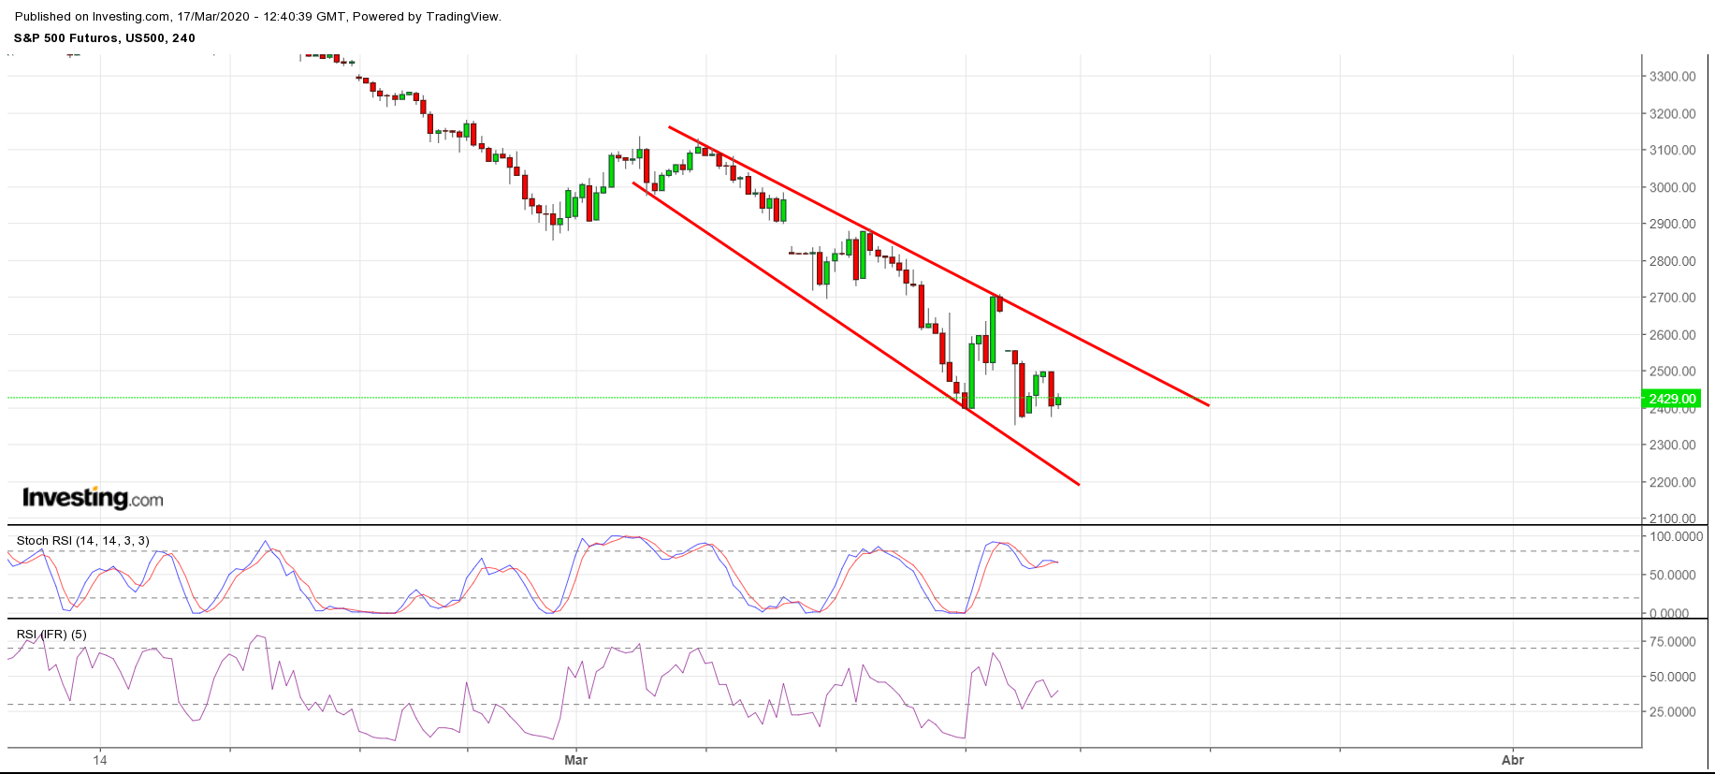The width and height of the screenshot is (1715, 774).
Task: Select the upper red channel trend line
Action: (x=938, y=266)
